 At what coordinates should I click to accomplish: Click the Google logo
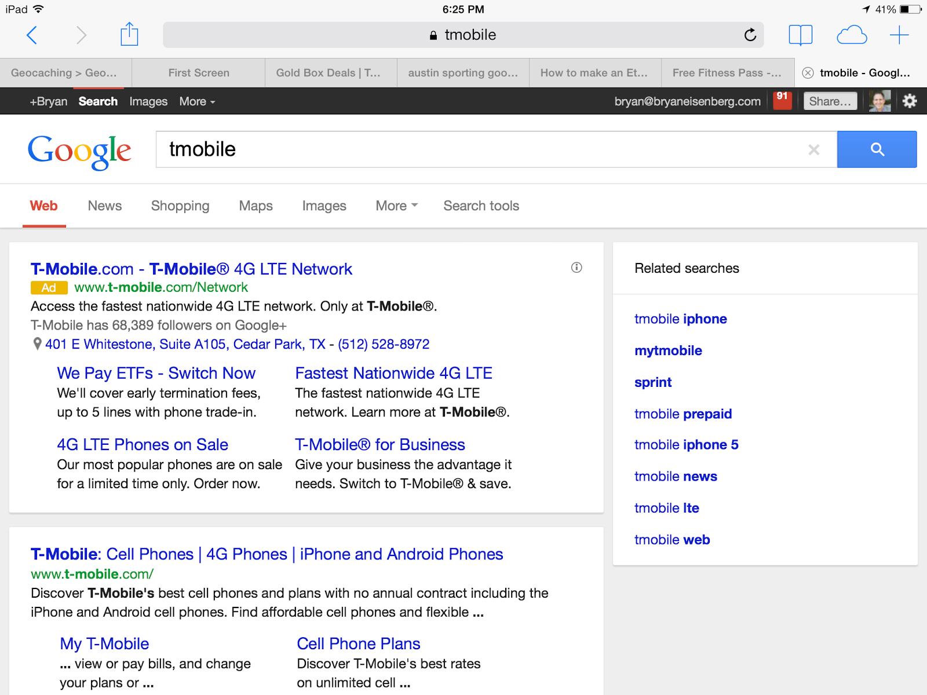pos(79,152)
